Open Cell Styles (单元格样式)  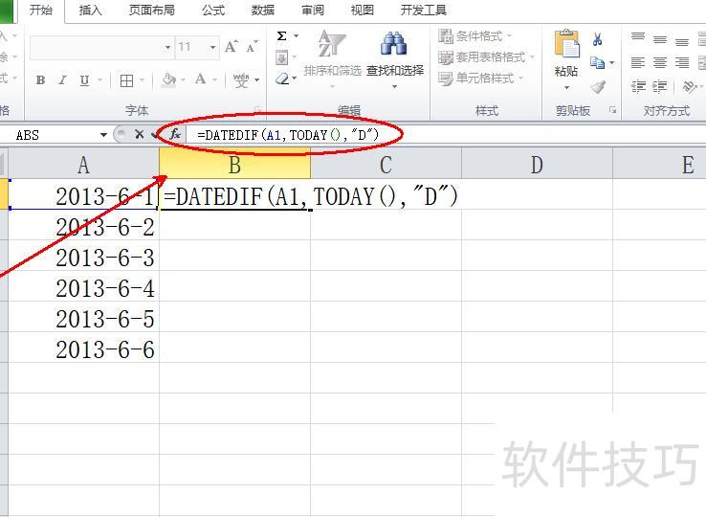pyautogui.click(x=480, y=79)
